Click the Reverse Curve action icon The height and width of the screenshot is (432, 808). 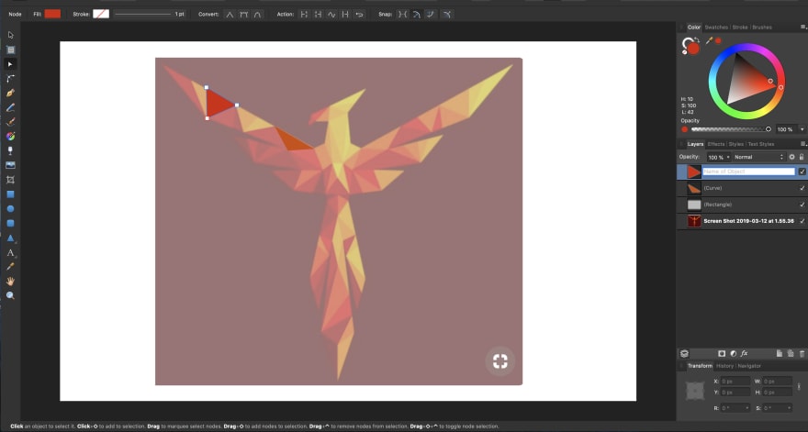pos(359,15)
